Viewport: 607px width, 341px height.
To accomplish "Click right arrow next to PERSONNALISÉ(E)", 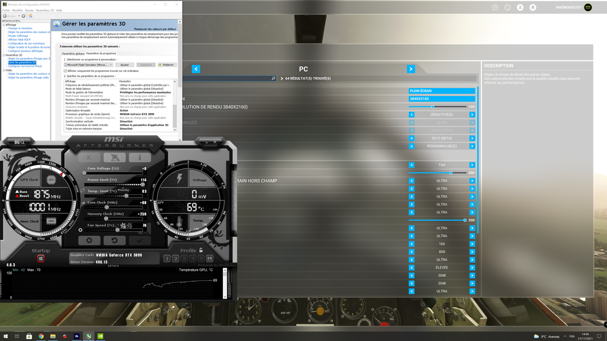I will tap(472, 146).
